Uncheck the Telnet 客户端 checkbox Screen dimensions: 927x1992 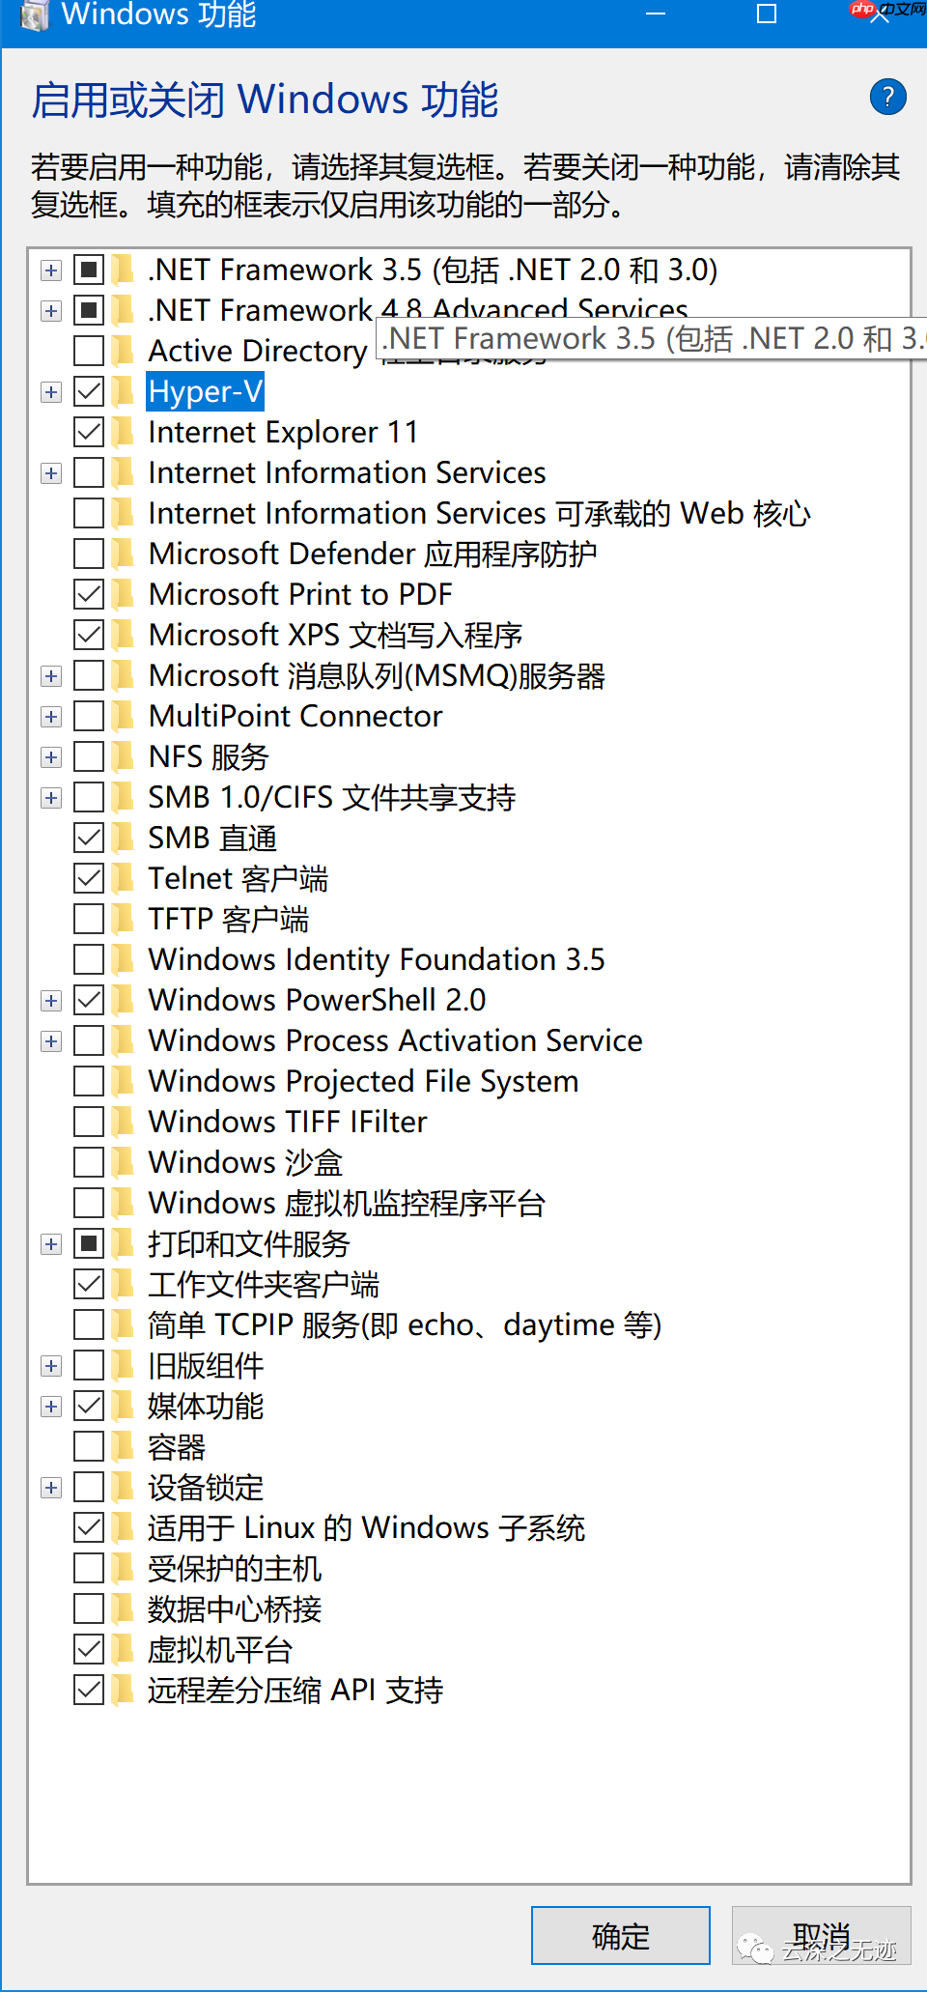89,878
